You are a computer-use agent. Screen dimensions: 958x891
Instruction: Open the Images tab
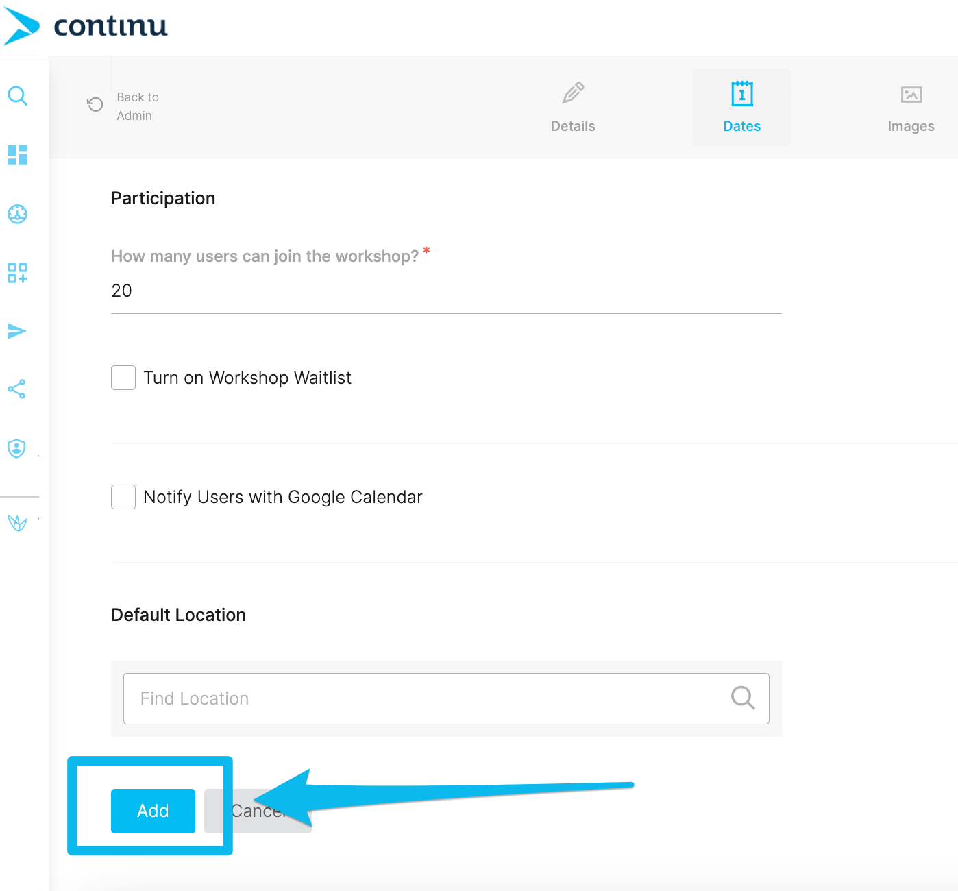click(x=911, y=107)
